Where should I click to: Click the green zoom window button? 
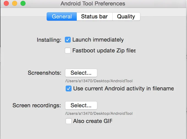[x=23, y=3]
